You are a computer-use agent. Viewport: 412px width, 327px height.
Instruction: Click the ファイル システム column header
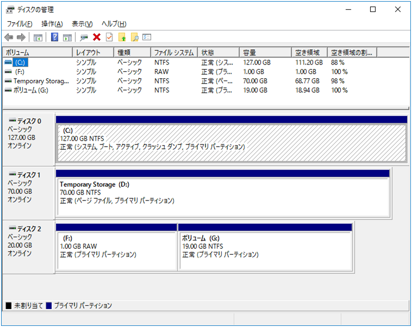click(174, 53)
